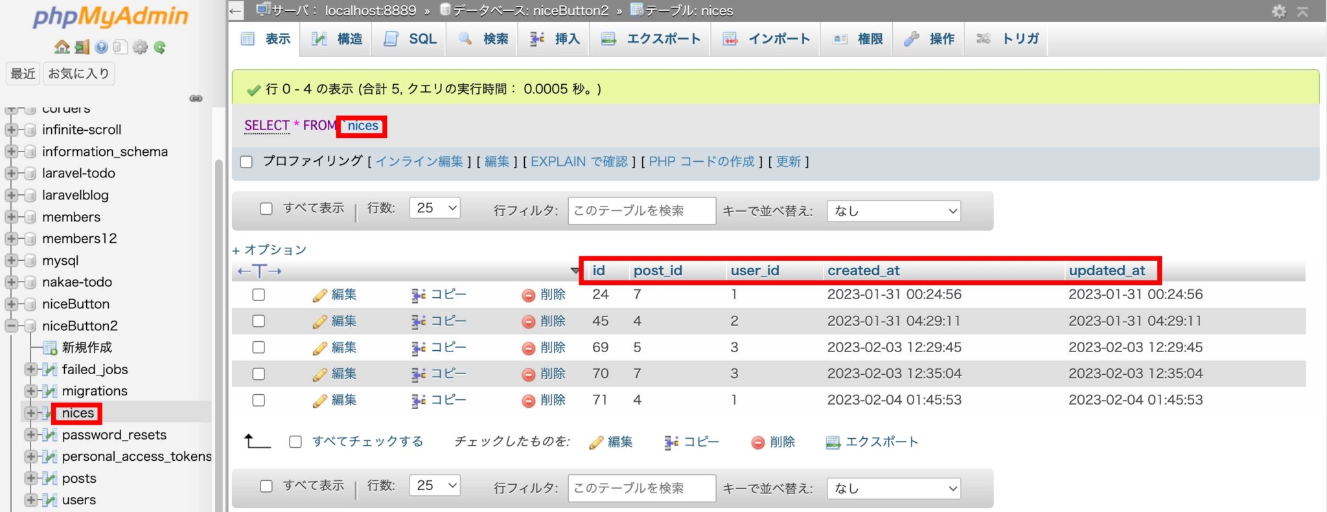1327x512 pixels.
Task: Check the row checkbox for id 45
Action: (x=259, y=321)
